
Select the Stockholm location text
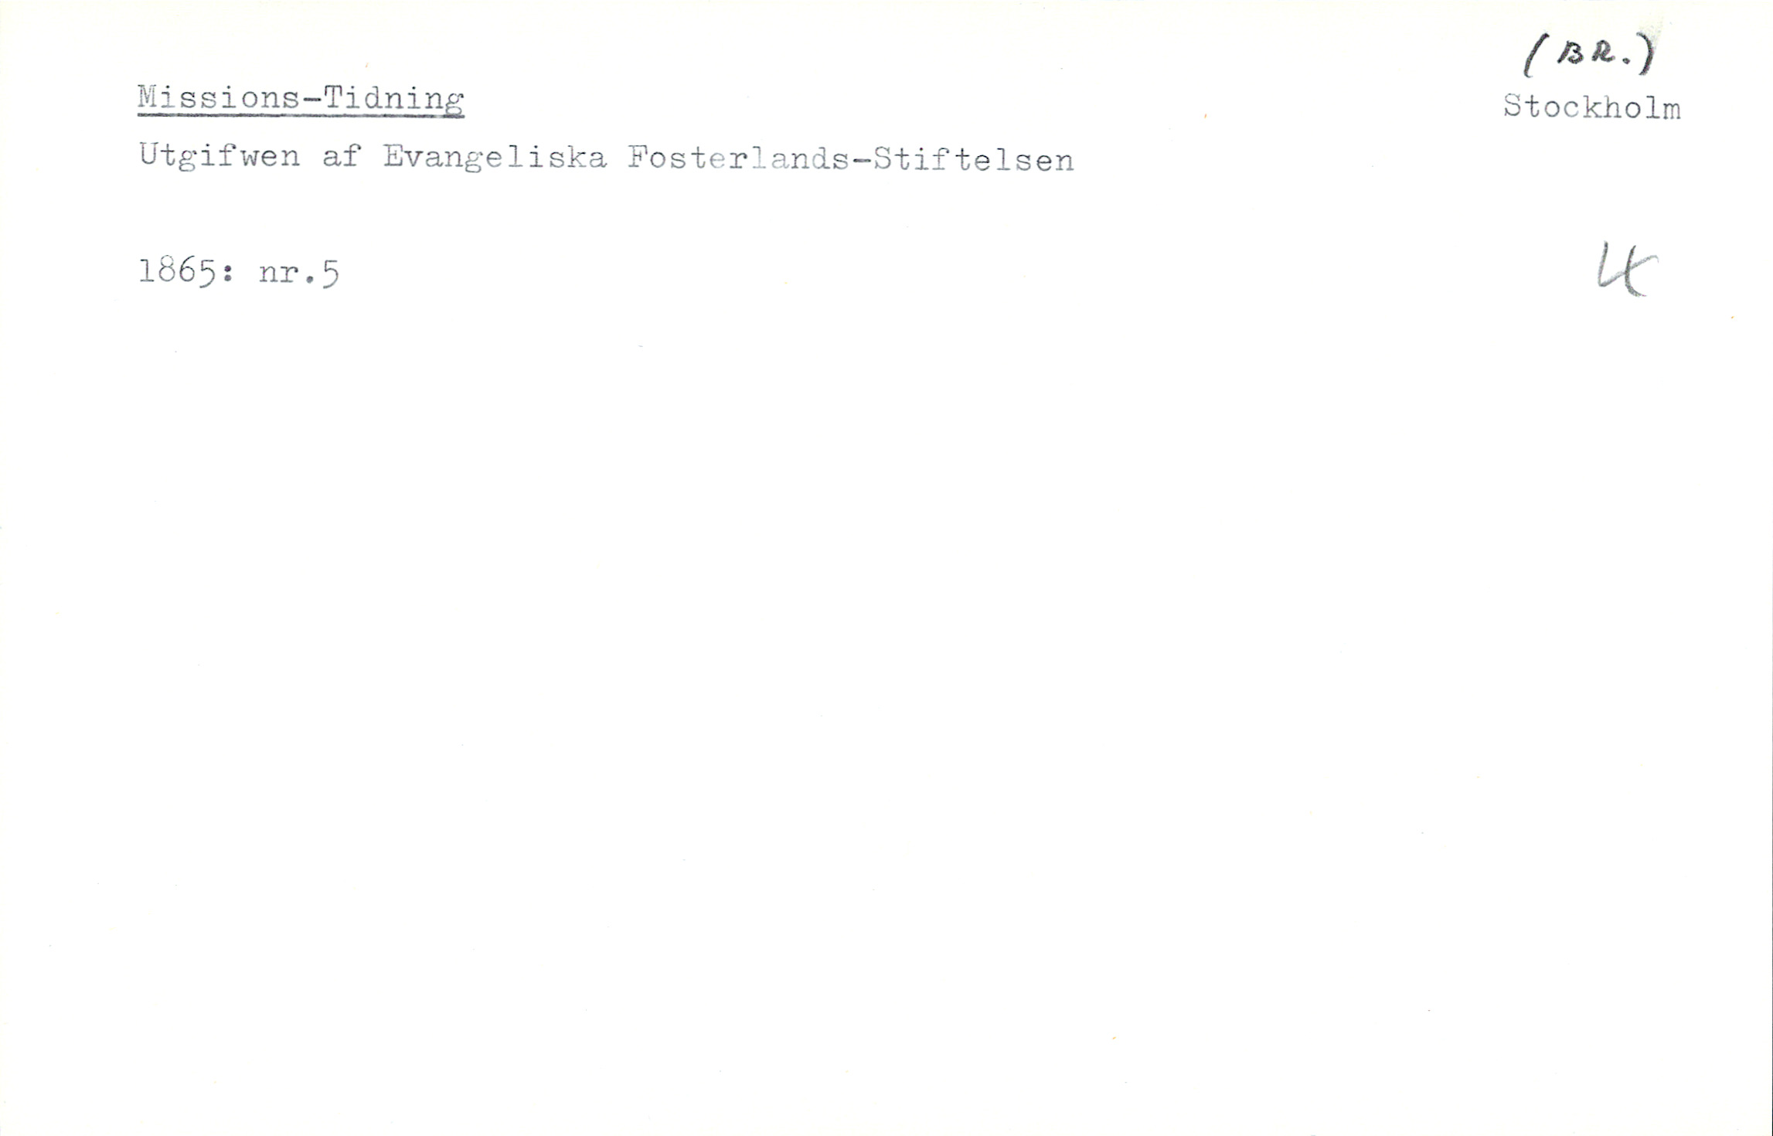coord(1592,107)
